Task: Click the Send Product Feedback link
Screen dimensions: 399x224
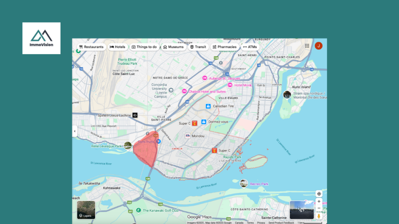Action: tap(281, 223)
